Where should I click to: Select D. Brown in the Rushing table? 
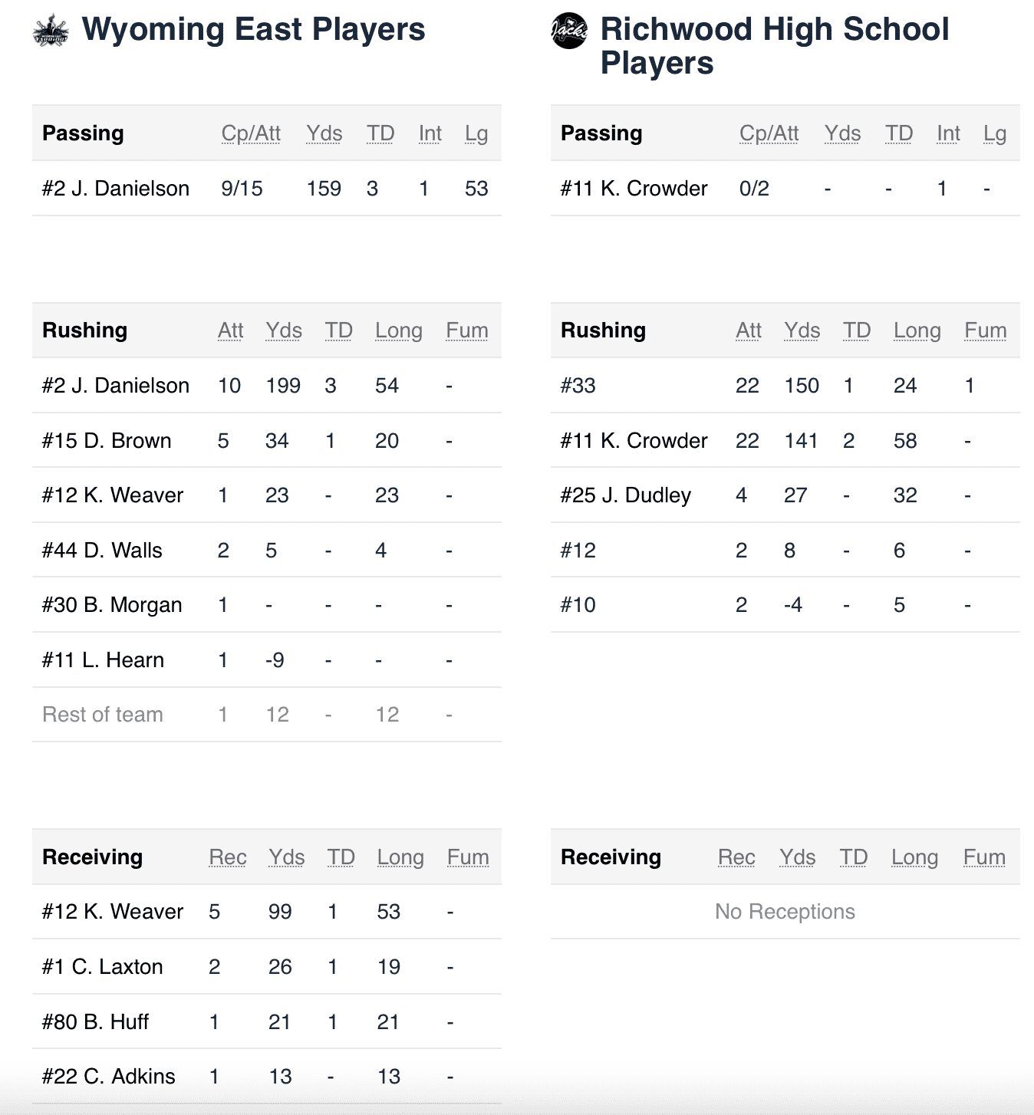pos(107,441)
